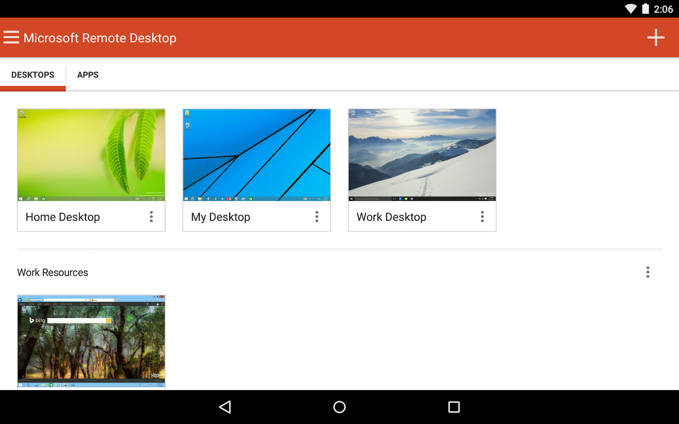Open the Work Desktop snowy mountain thumbnail
This screenshot has height=424, width=679.
[422, 155]
